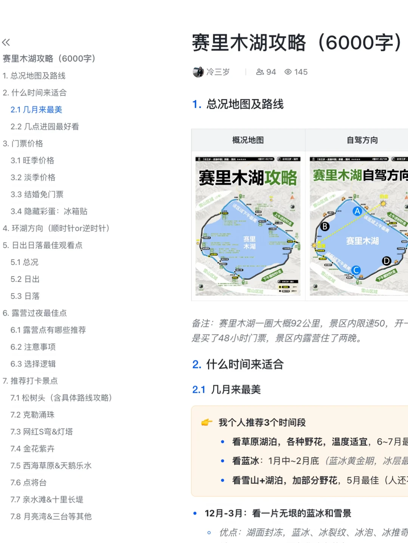Open 2.2 几点进园最好看 in outline
The width and height of the screenshot is (408, 543).
tap(45, 126)
